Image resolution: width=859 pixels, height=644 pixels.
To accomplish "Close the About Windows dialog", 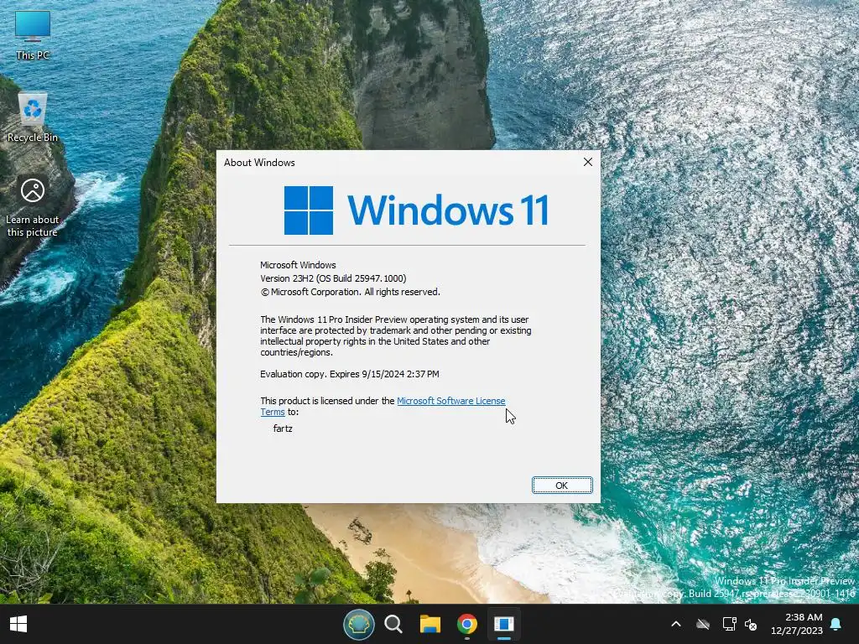I will [x=588, y=162].
